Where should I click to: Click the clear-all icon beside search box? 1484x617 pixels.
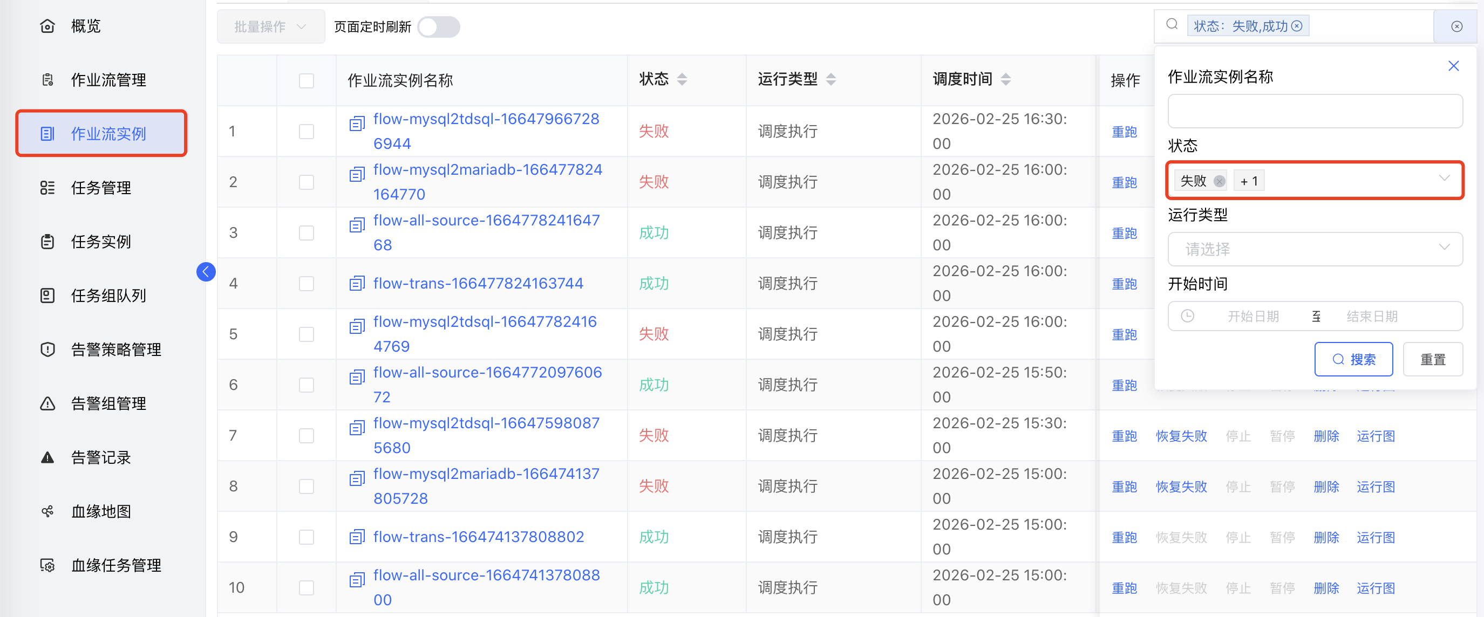tap(1456, 26)
